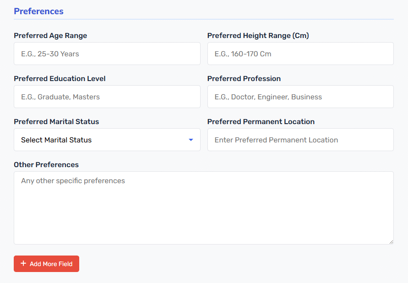
Task: Click the Other Preferences label
Action: [x=46, y=165]
